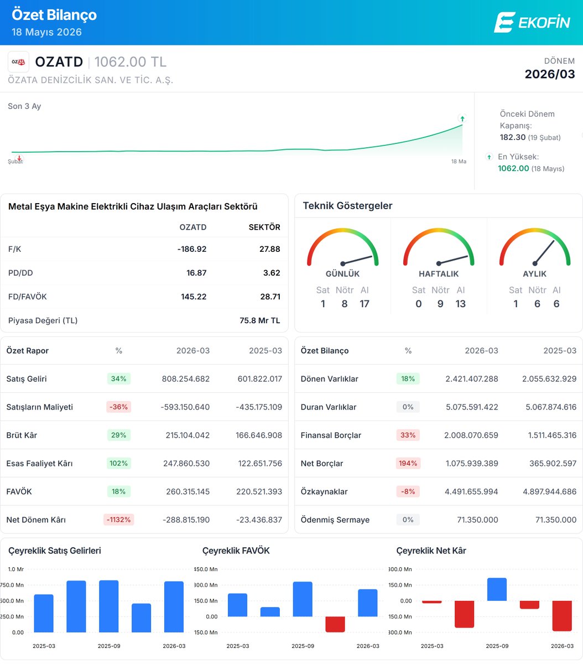Click the red down-arrow marker at Şubat

(18, 159)
